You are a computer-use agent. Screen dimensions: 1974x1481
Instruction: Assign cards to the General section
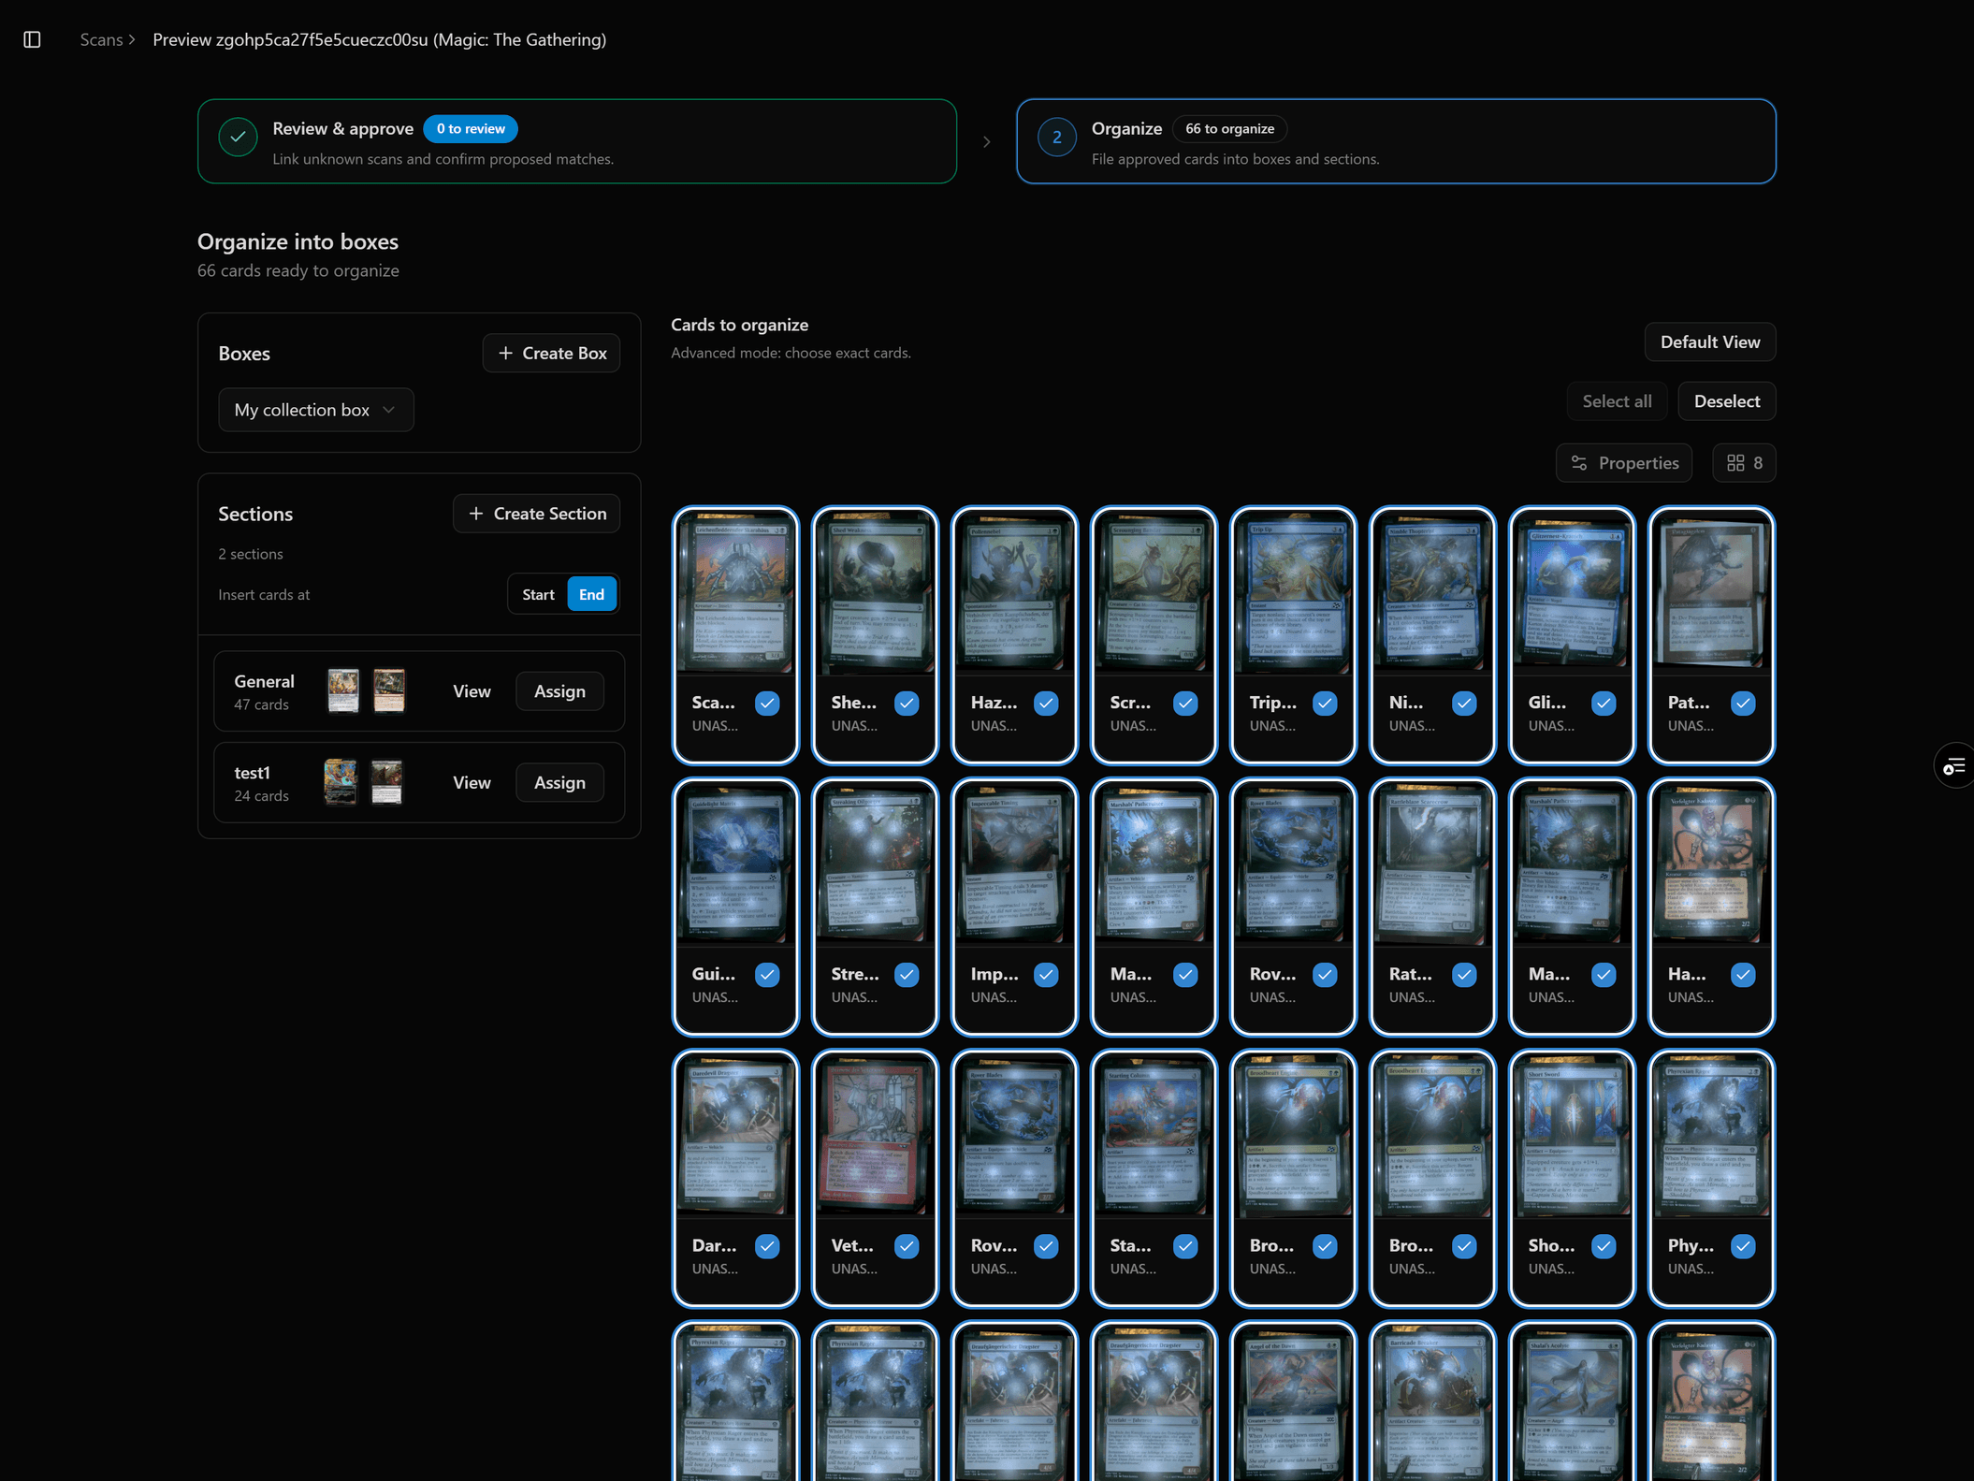[x=559, y=690]
